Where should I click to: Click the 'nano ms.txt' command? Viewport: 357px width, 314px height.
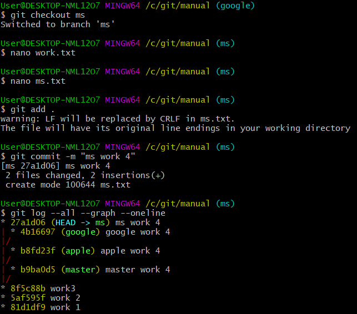38,81
